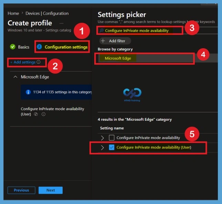Uncheck Configure InPrivate mode availability (User) checkbox
The height and width of the screenshot is (204, 222).
click(112, 147)
